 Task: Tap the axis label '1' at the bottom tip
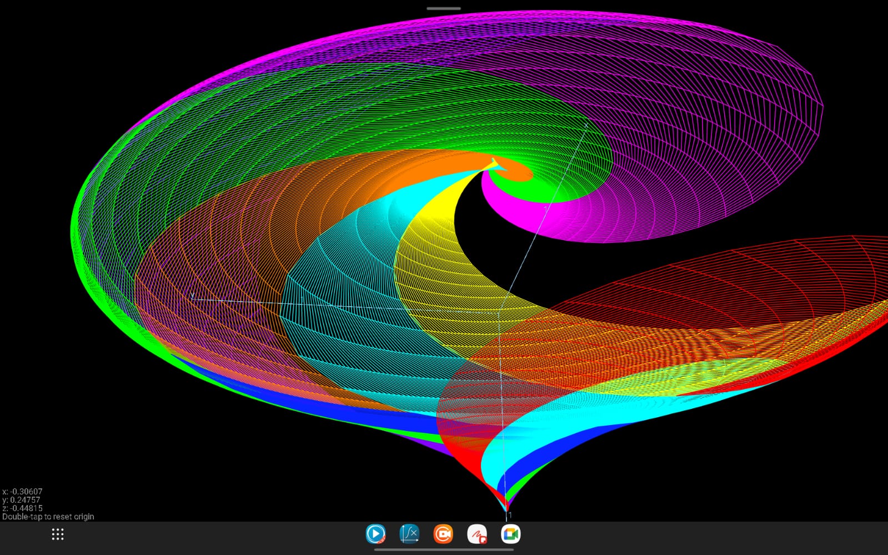(510, 515)
